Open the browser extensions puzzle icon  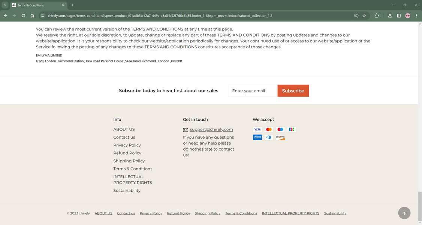point(376,16)
